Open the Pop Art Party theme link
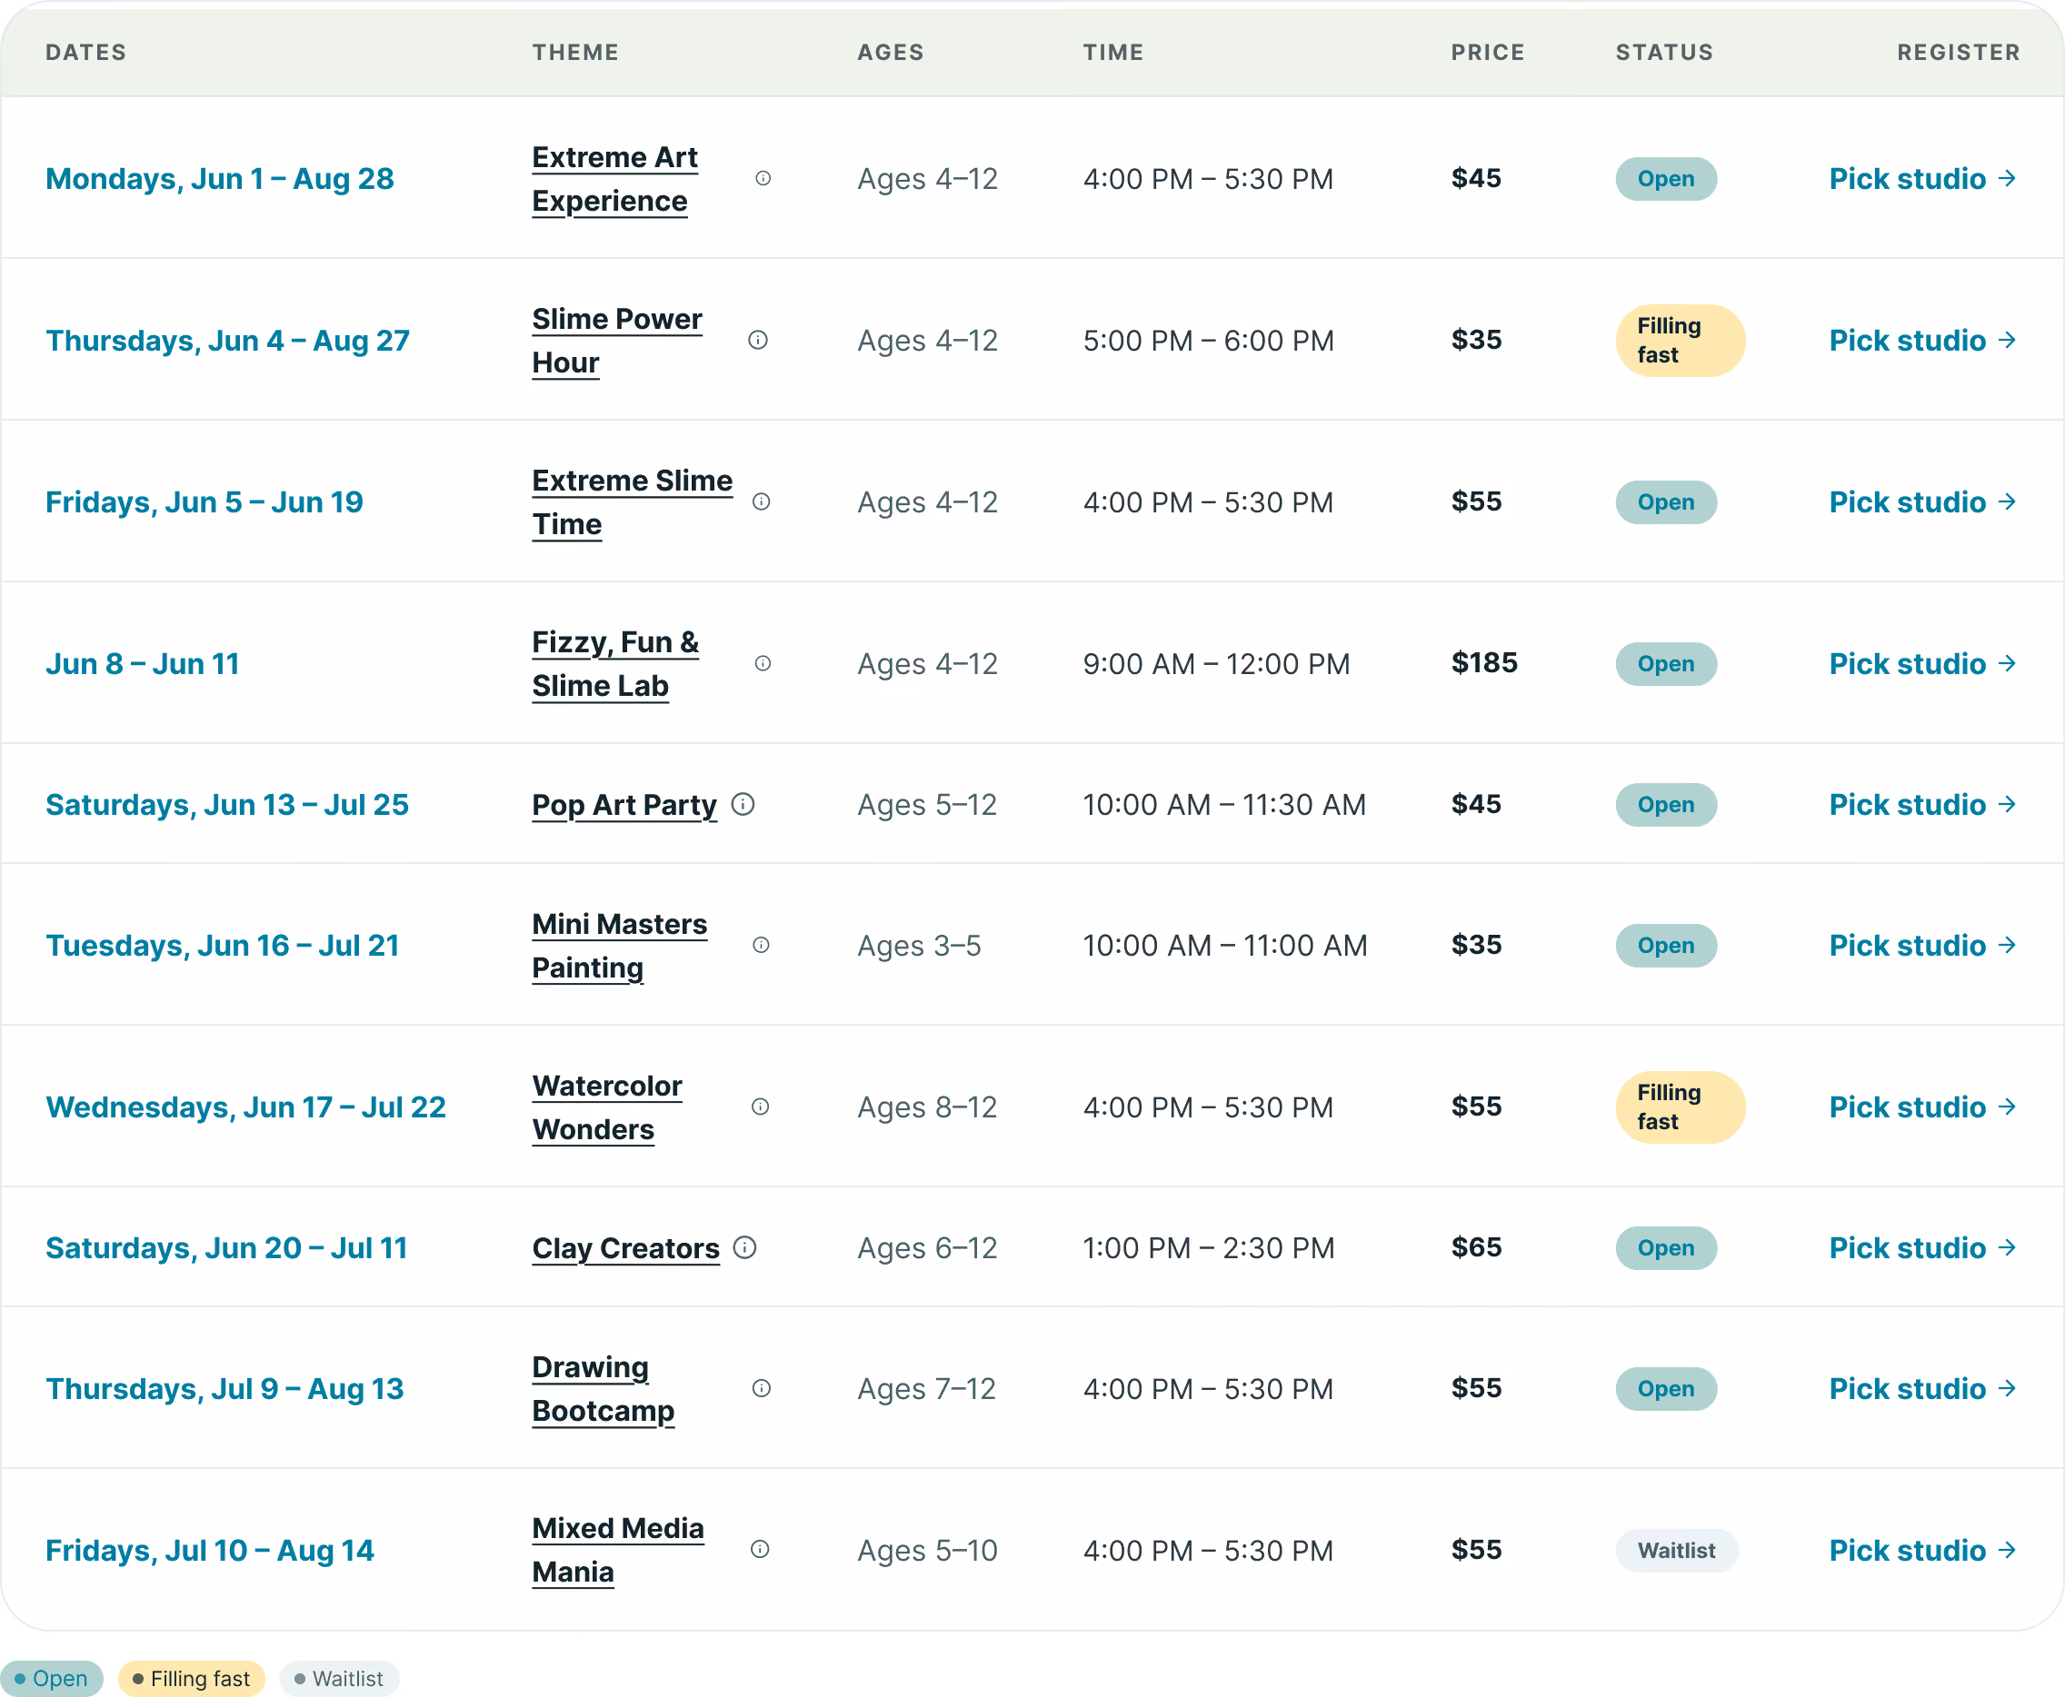The width and height of the screenshot is (2065, 1697). point(623,805)
